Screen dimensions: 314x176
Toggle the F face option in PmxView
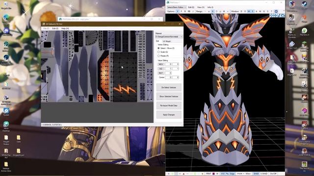pyautogui.click(x=181, y=11)
